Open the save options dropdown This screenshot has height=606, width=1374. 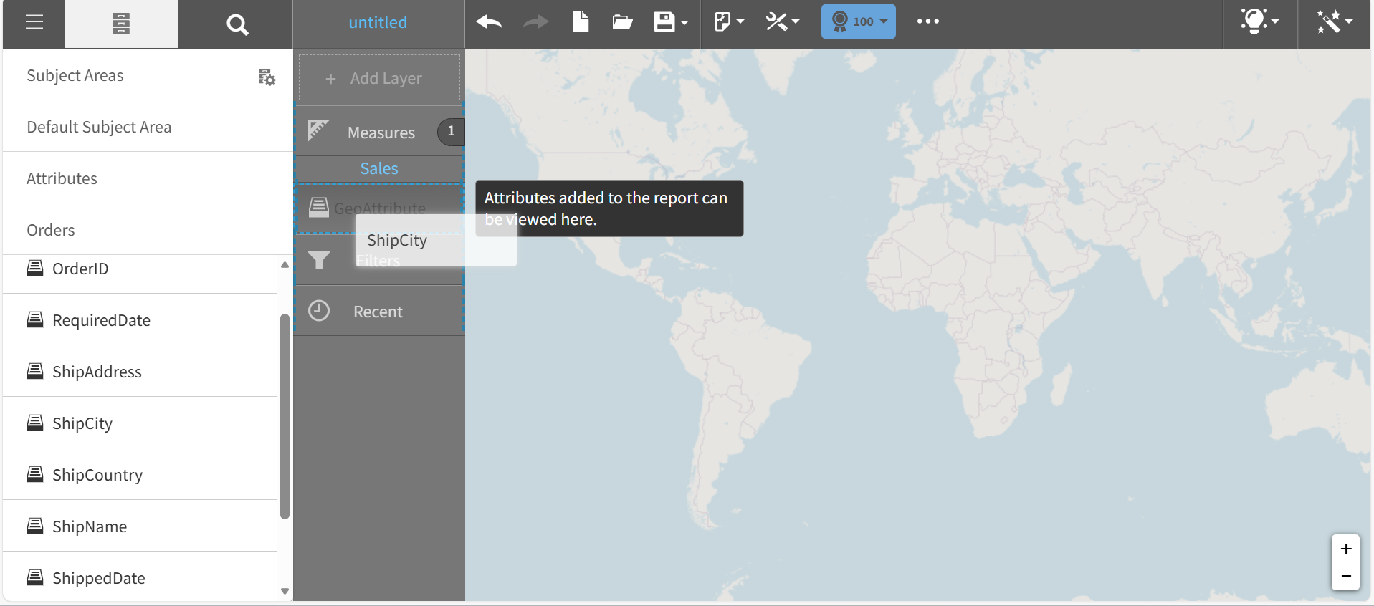click(x=671, y=22)
